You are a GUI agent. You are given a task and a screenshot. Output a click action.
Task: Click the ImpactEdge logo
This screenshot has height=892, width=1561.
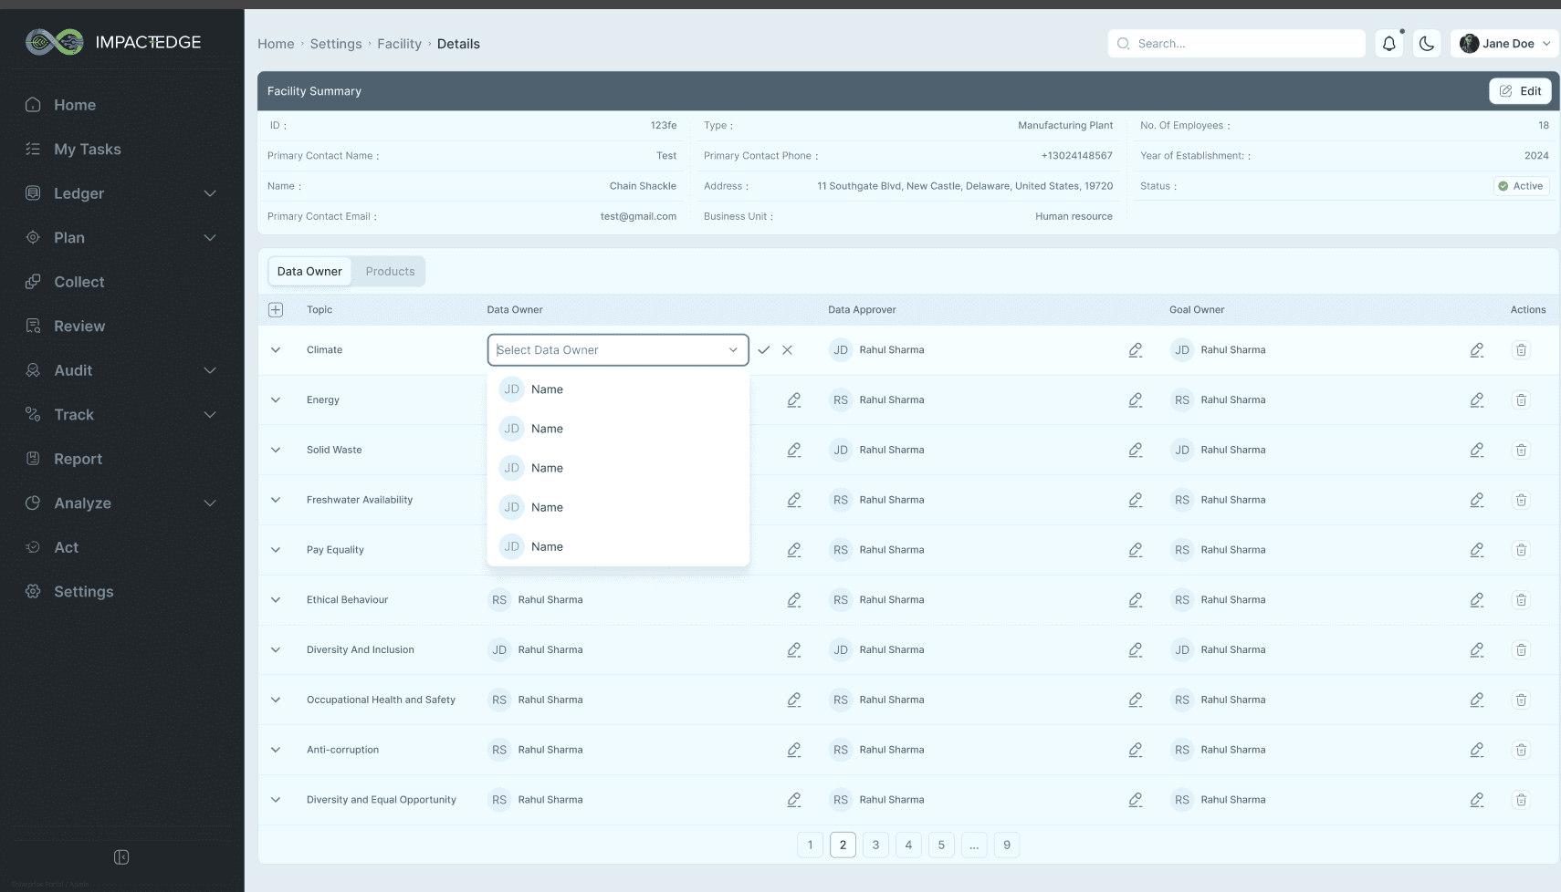click(113, 42)
